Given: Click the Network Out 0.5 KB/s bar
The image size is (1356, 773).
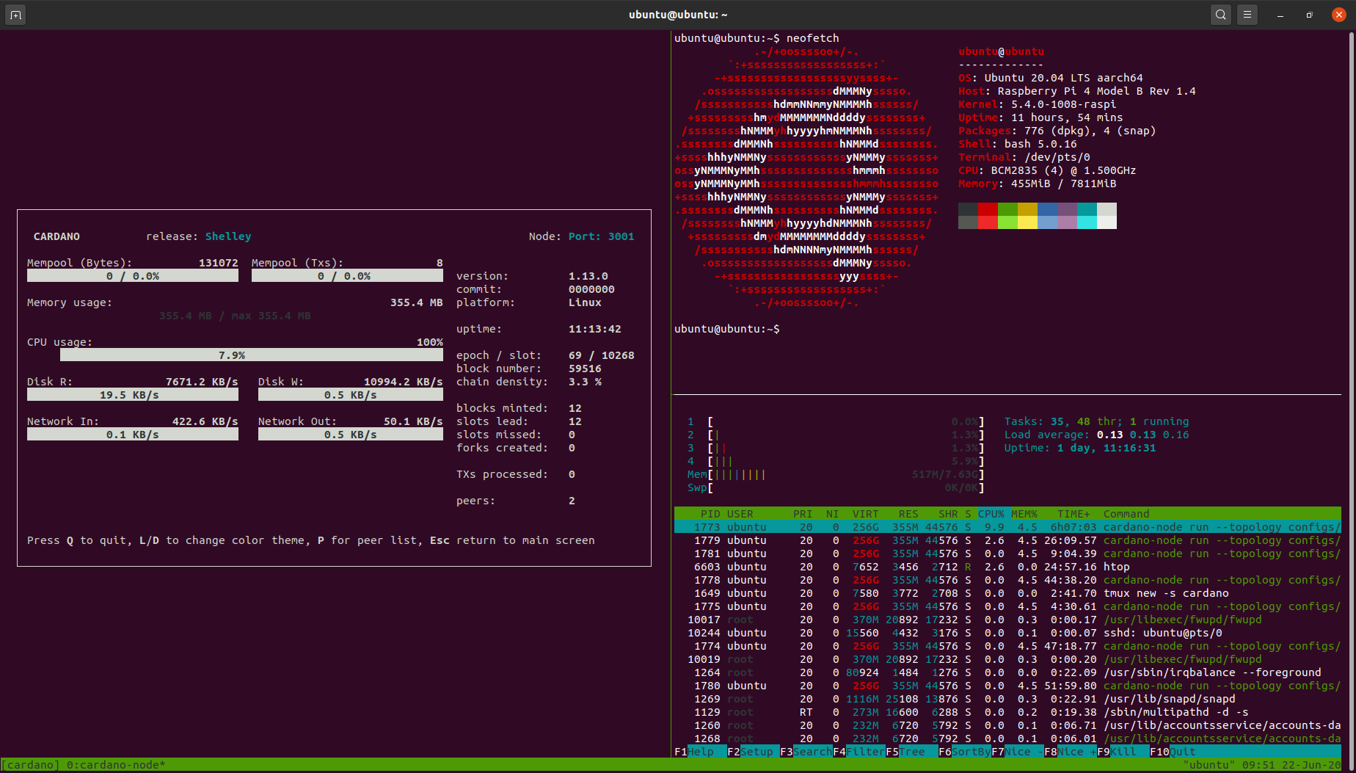Looking at the screenshot, I should point(351,435).
